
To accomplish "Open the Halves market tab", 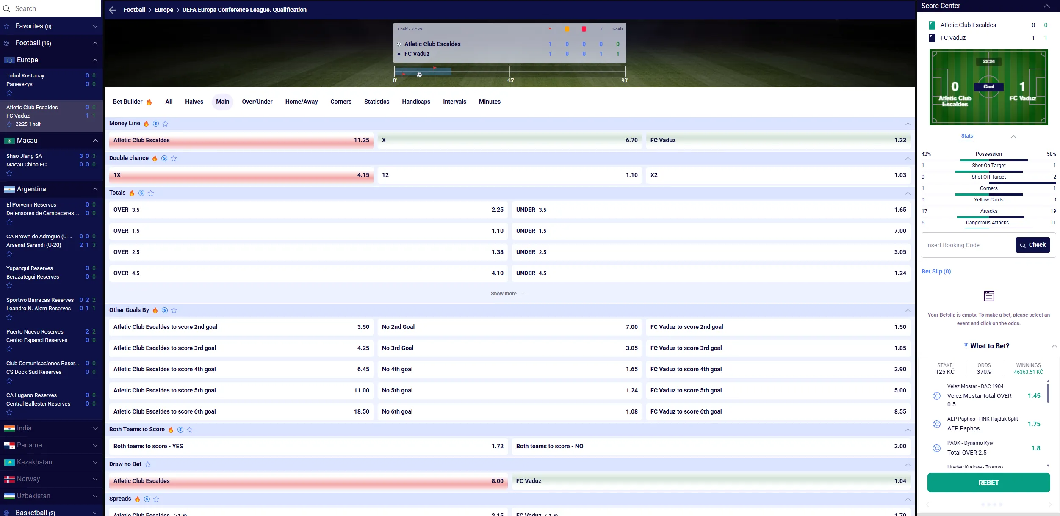I will (x=194, y=102).
